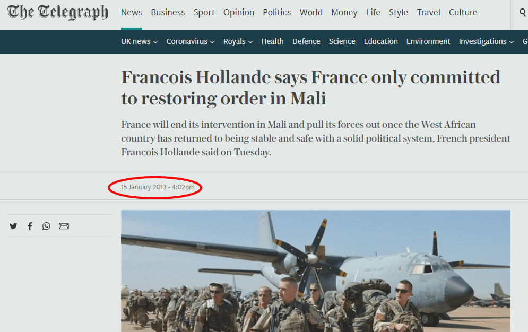Open the Environment subsection link

(x=428, y=41)
